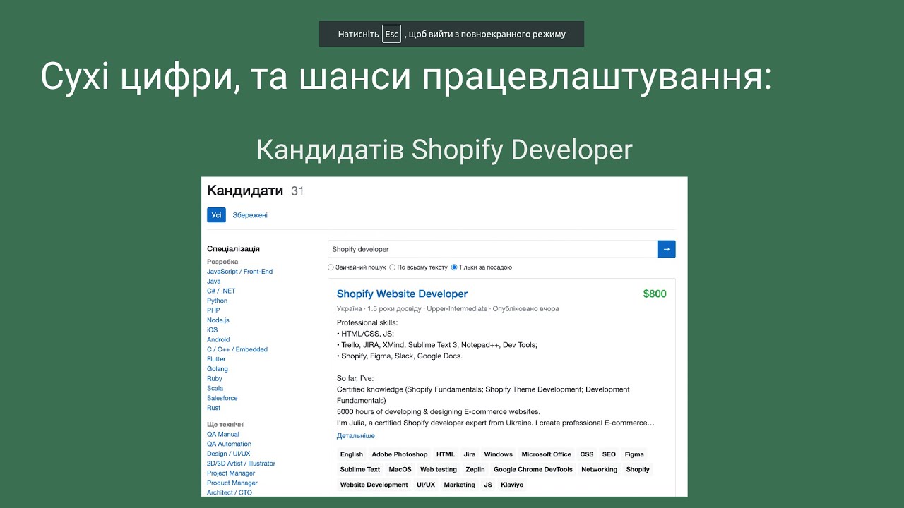The image size is (904, 508).
Task: Filter by Ruby specialization
Action: 215,379
